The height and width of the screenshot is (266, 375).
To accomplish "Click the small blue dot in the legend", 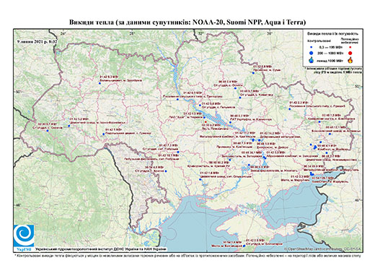I will click(x=312, y=48).
